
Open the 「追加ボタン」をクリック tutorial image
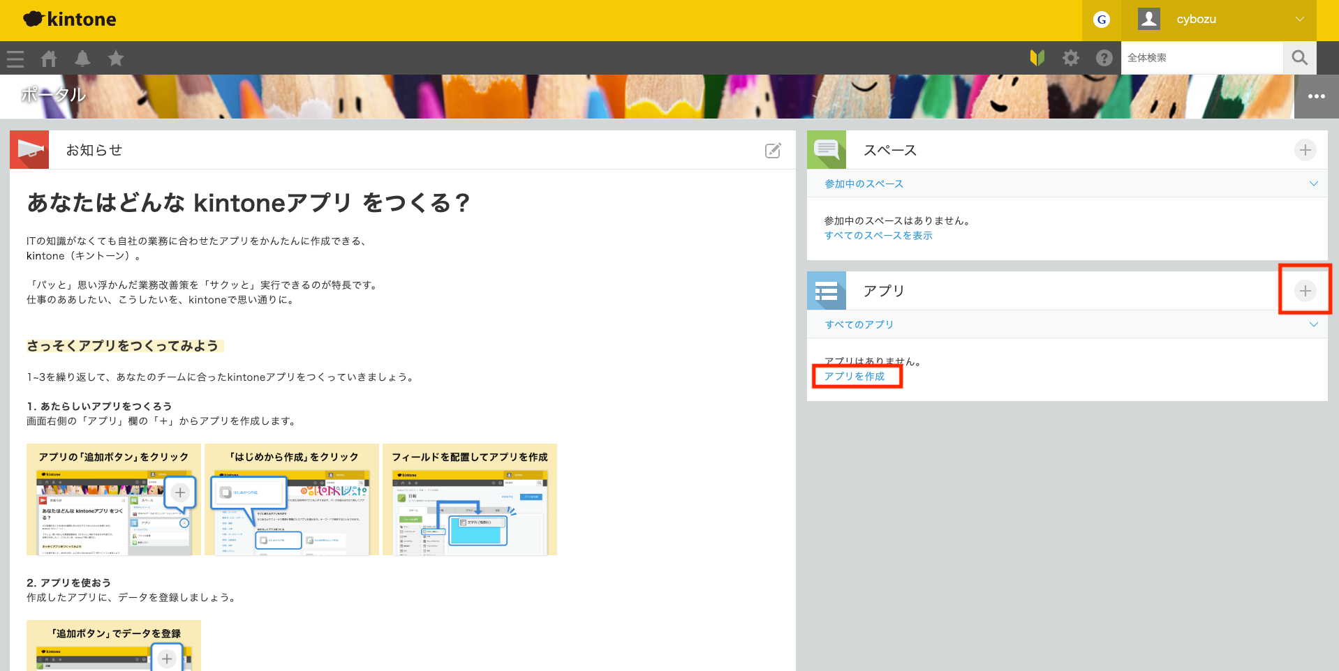click(x=114, y=499)
